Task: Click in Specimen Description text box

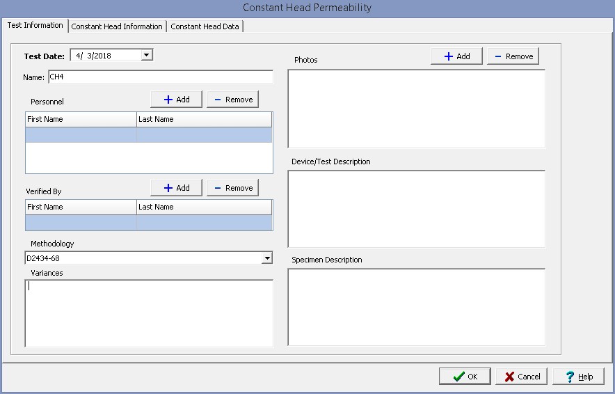Action: tap(416, 307)
